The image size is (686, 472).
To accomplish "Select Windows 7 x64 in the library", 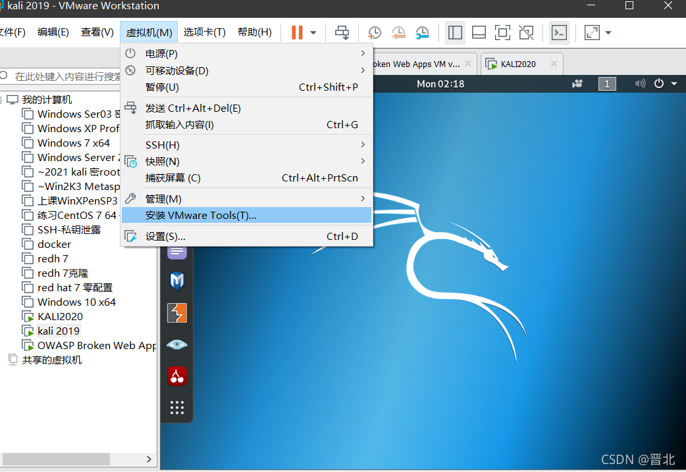I will click(x=74, y=143).
